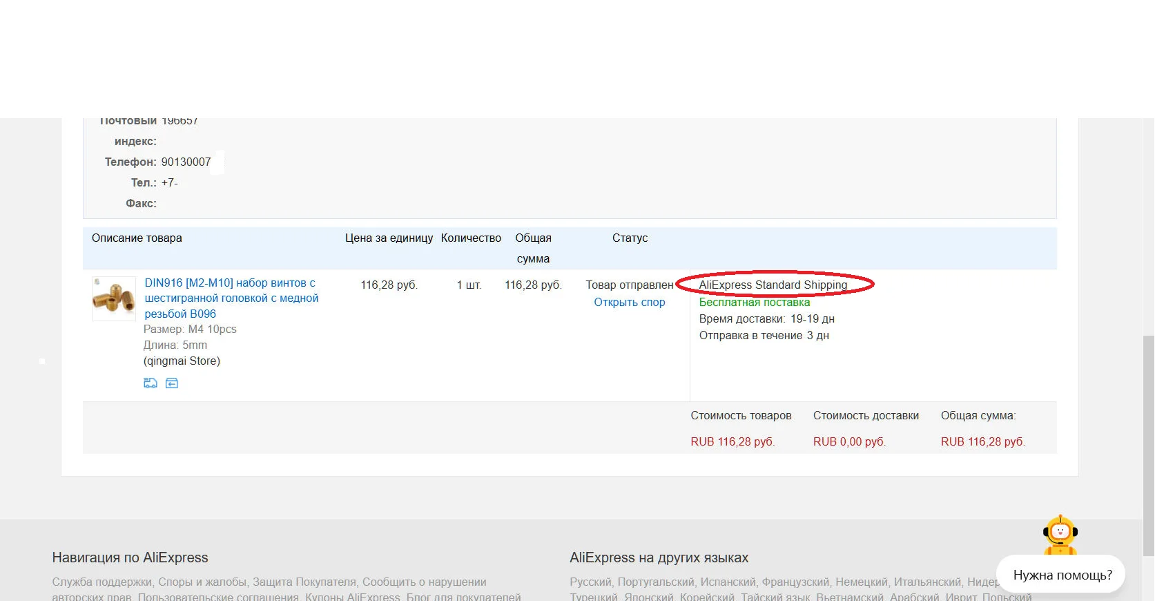Viewport: 1155px width, 601px height.
Task: Open the '(qingmai Store)' seller link
Action: point(182,361)
